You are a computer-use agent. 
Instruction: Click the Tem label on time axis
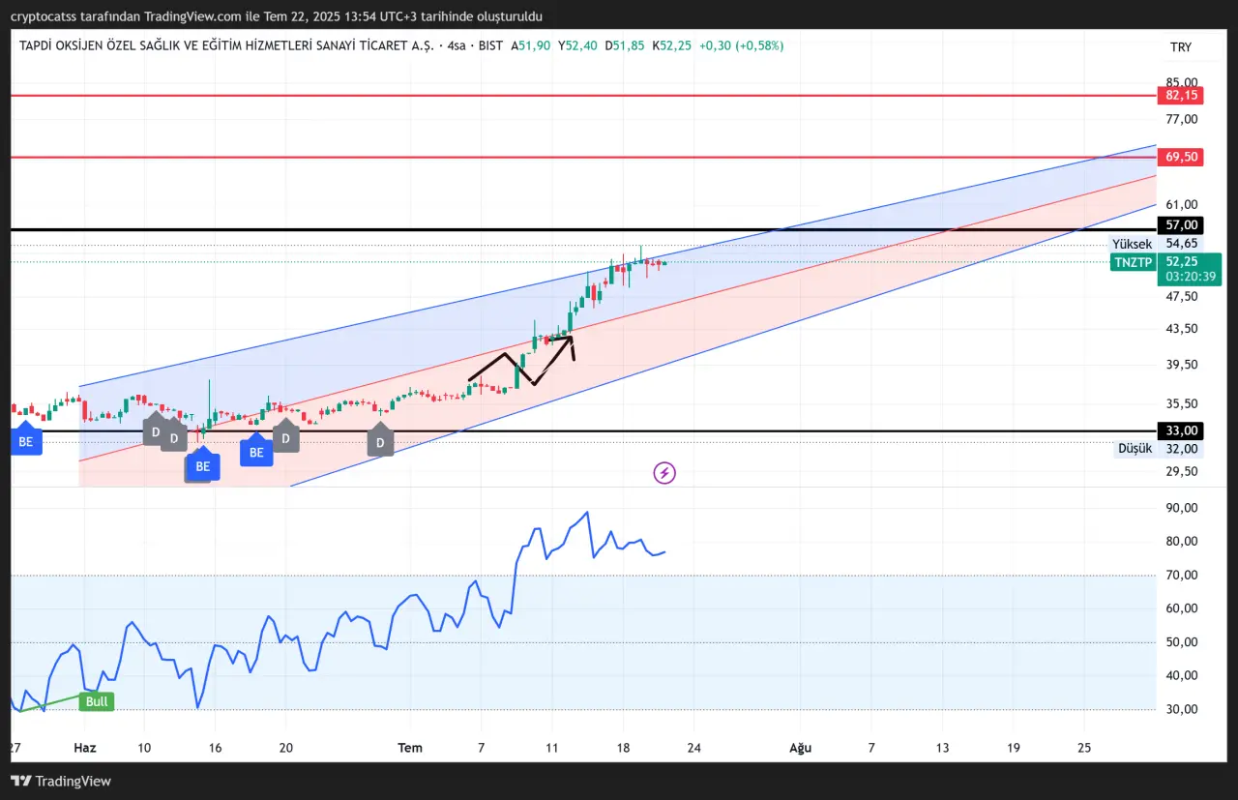pyautogui.click(x=410, y=748)
